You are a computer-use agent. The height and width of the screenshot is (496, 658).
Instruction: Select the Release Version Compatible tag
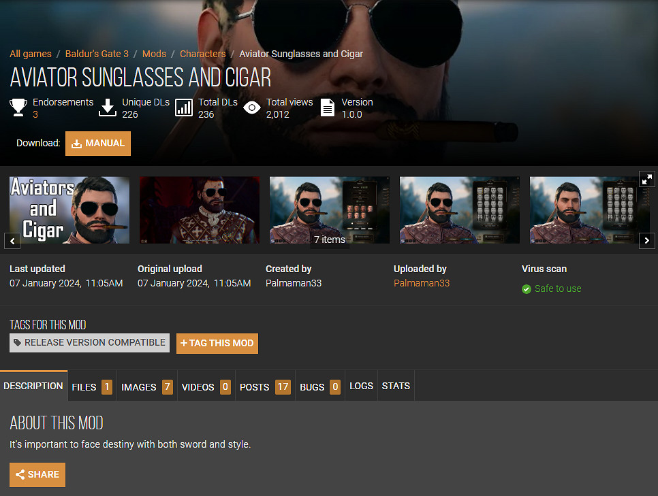coord(89,342)
